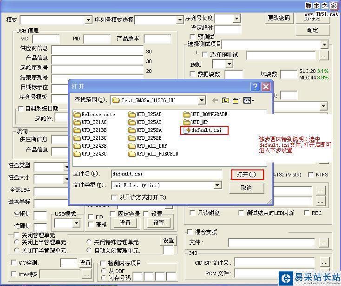This screenshot has height=286, width=341.
Task: Click the 文件名 input field
Action: pyautogui.click(x=167, y=174)
